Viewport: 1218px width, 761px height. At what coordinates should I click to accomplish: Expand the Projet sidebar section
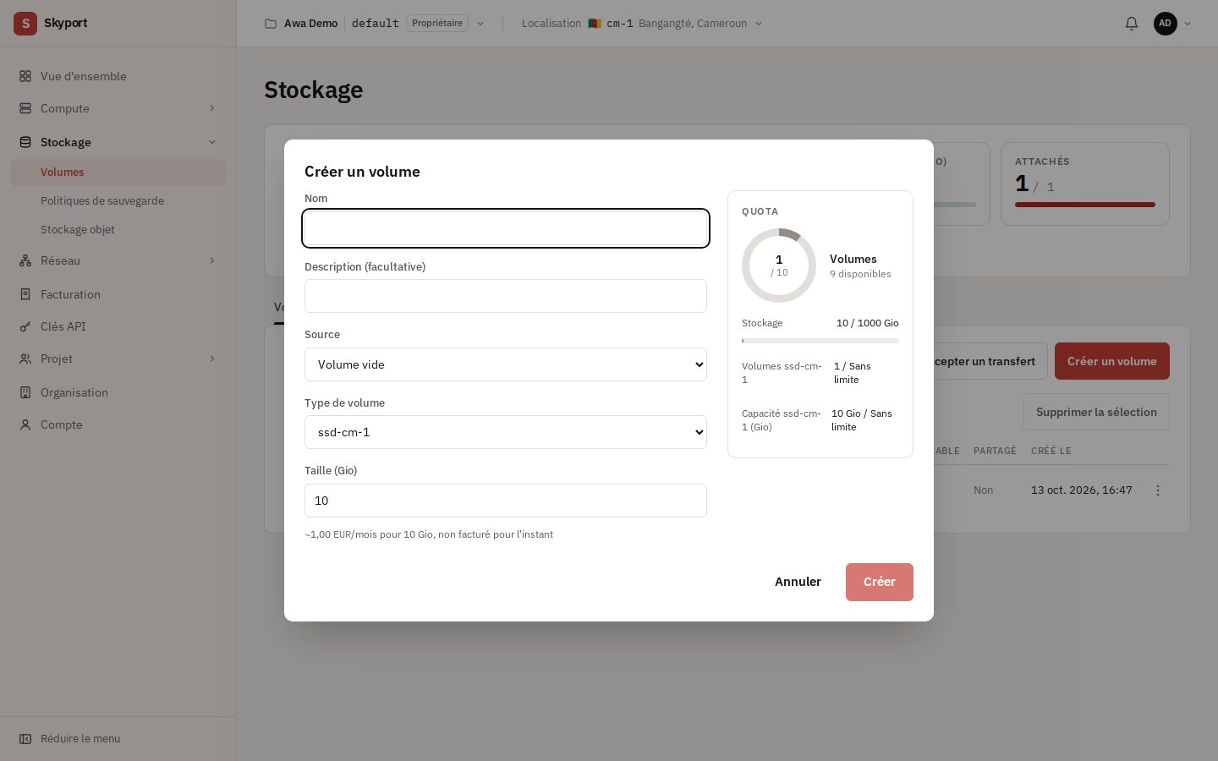click(x=212, y=359)
